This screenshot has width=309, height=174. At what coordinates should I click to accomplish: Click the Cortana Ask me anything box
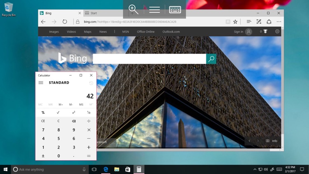pos(49,169)
